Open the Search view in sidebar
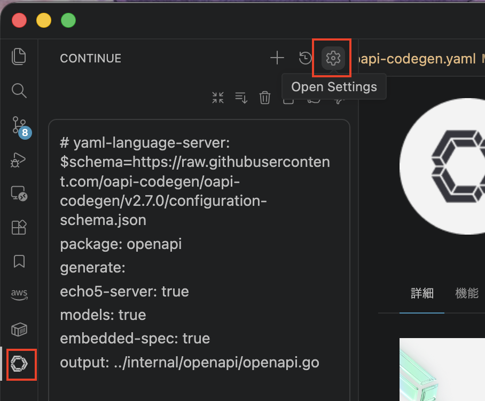Screen dimensions: 485x401 tap(19, 91)
